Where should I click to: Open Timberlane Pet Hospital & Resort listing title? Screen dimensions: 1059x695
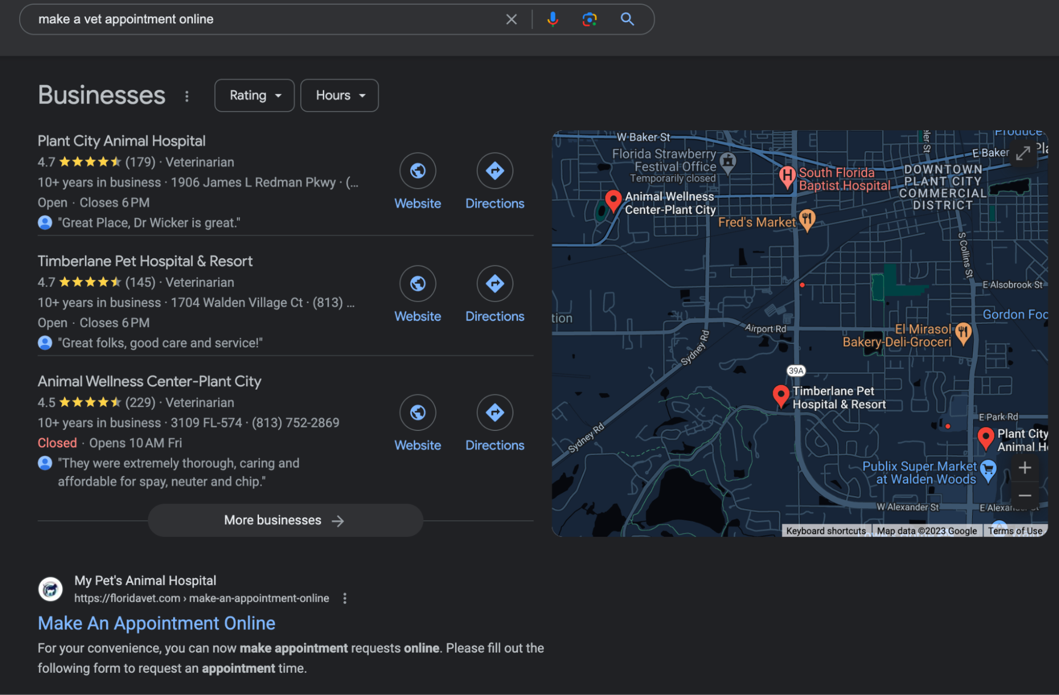click(x=145, y=261)
